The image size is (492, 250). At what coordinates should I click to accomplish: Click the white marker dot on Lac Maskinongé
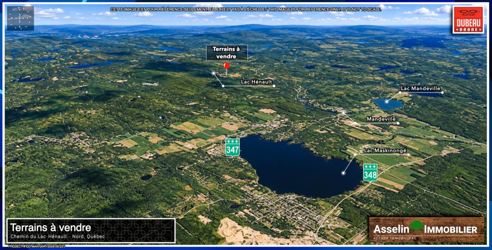pyautogui.click(x=343, y=173)
